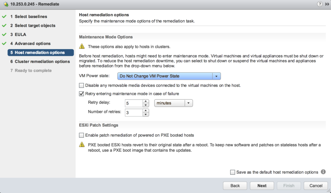
Task: Open the help question mark icon
Action: click(320, 4)
